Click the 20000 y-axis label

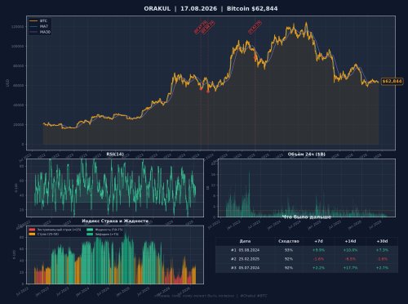(x=19, y=124)
